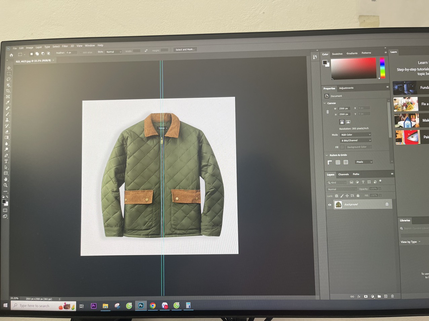Switch to the Channels tab
The height and width of the screenshot is (321, 429).
pos(343,174)
